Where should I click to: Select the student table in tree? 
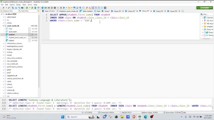(x=12, y=35)
